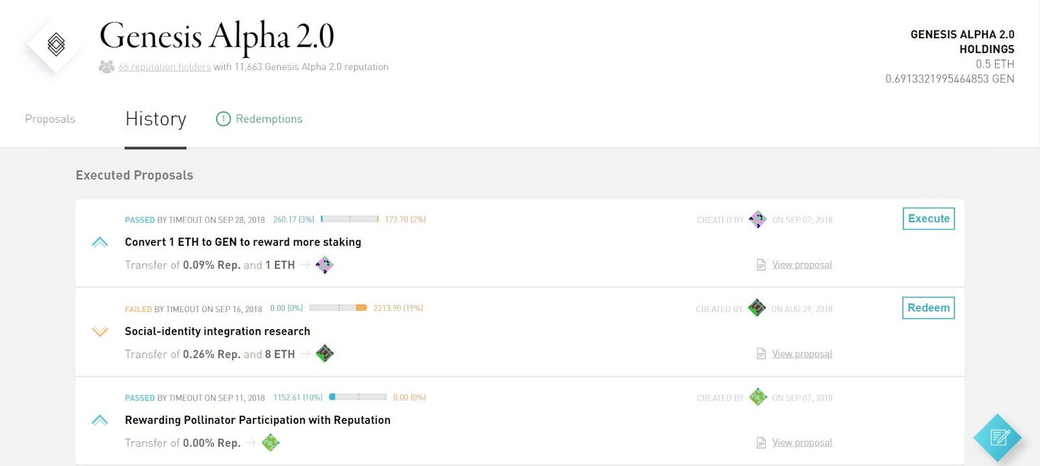Screen dimensions: 1040x466
Task: Select the History tab
Action: pos(155,119)
